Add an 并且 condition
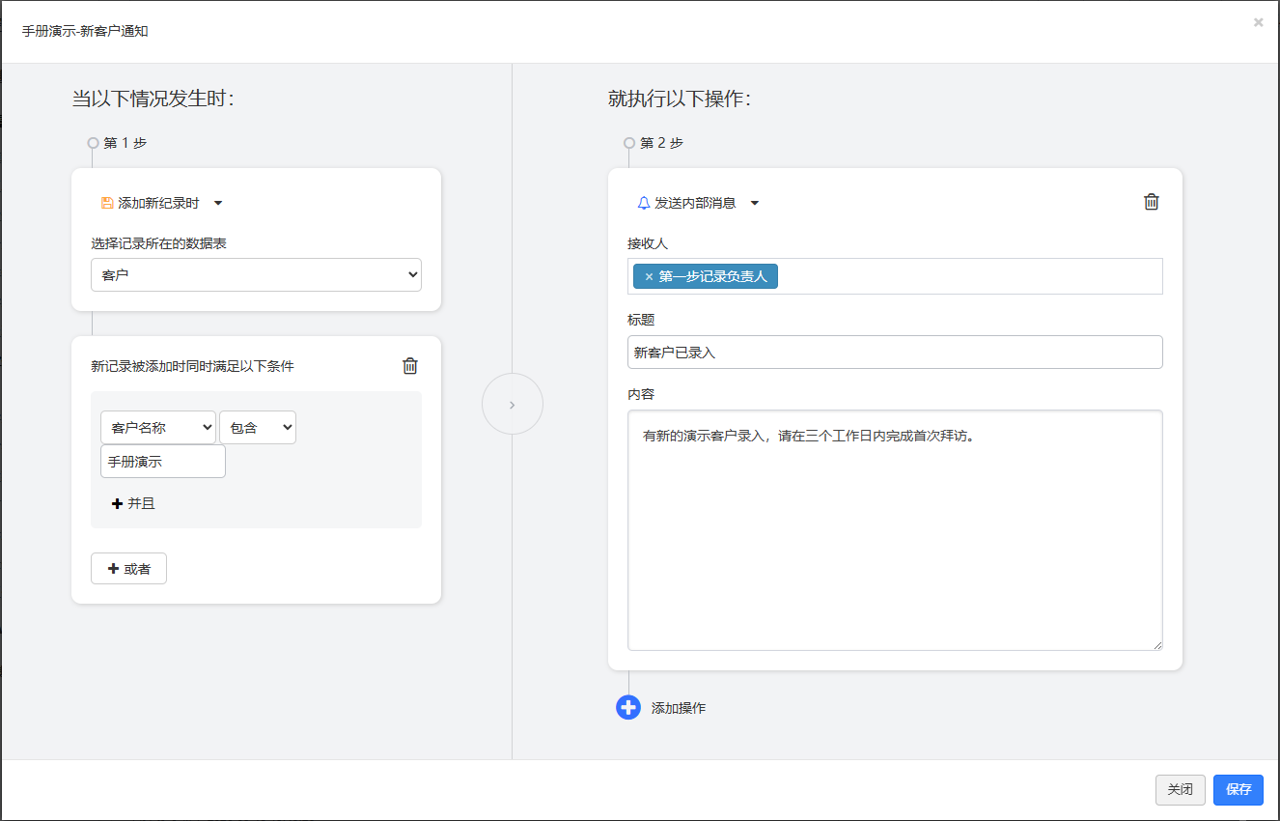 click(x=133, y=503)
